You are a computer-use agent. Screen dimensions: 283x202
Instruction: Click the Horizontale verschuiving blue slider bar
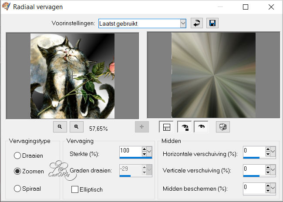click(x=251, y=158)
